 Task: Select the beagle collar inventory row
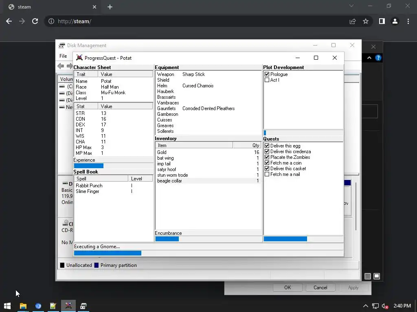coord(208,181)
